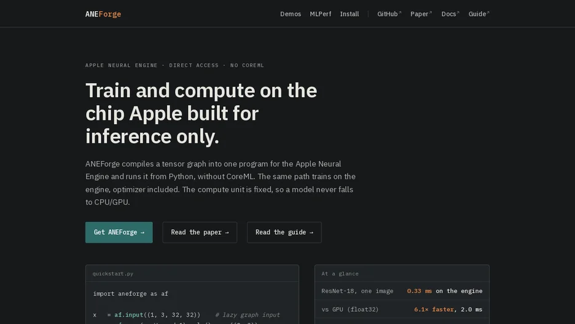Go to the Demos nav item

point(291,14)
